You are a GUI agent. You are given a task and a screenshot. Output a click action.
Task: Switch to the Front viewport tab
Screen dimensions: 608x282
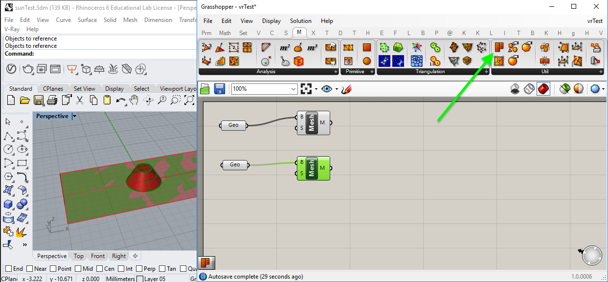(98, 256)
